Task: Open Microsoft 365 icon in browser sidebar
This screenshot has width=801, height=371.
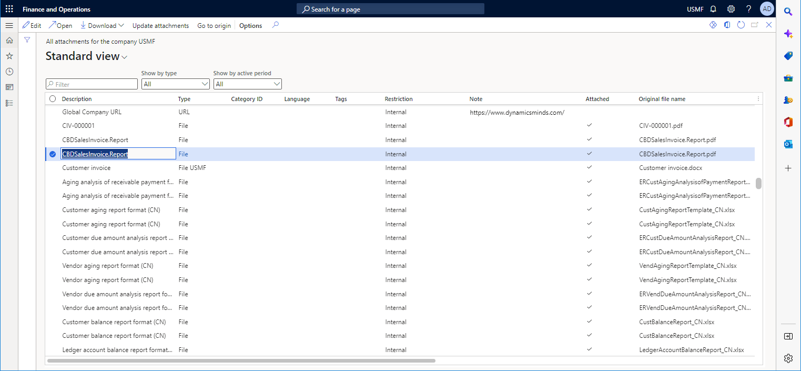Action: tap(788, 122)
